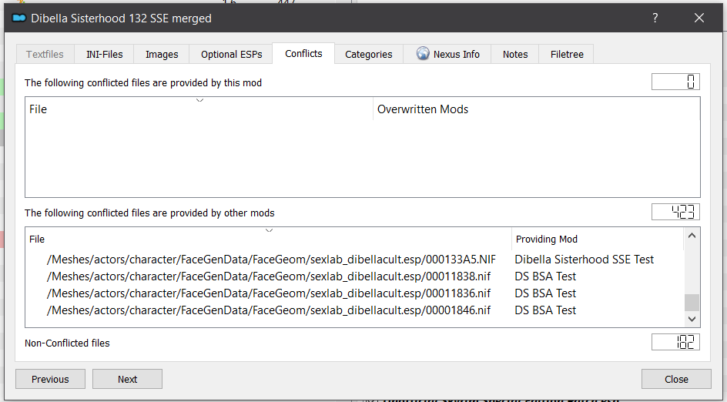This screenshot has width=727, height=402.
Task: Click 'DS BSA Test' beside 00011836.nif
Action: tap(545, 293)
